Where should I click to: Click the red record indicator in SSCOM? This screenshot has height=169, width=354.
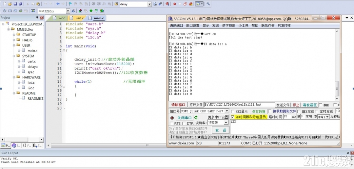coord(172,118)
